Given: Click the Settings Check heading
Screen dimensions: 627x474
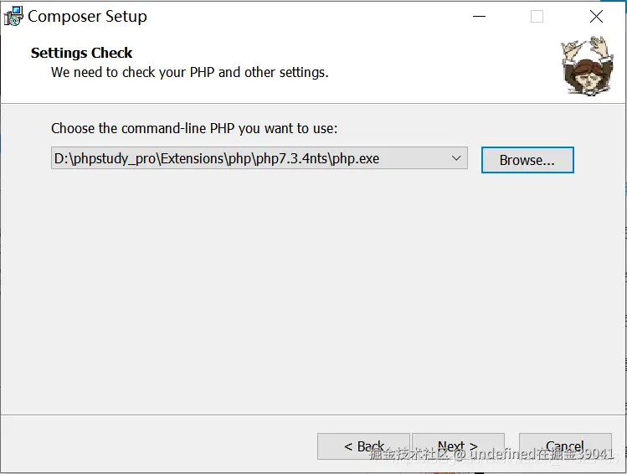Looking at the screenshot, I should [82, 53].
